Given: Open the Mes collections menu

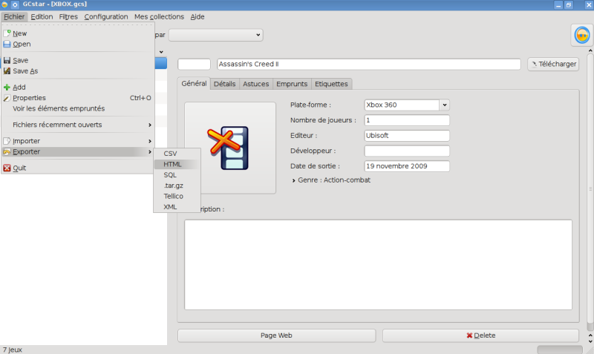Looking at the screenshot, I should (159, 16).
